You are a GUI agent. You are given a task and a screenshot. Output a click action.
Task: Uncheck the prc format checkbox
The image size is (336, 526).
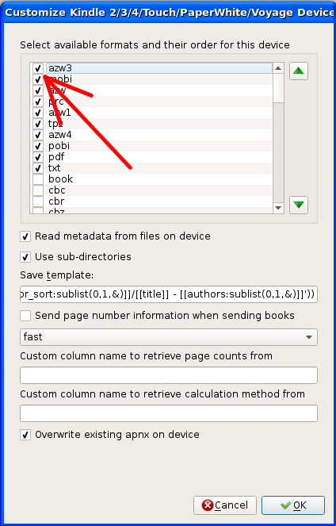coord(38,102)
